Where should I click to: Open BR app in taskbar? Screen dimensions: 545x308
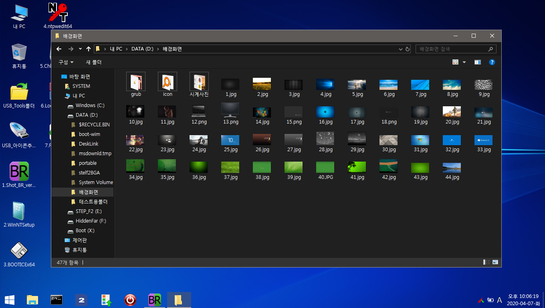154,300
